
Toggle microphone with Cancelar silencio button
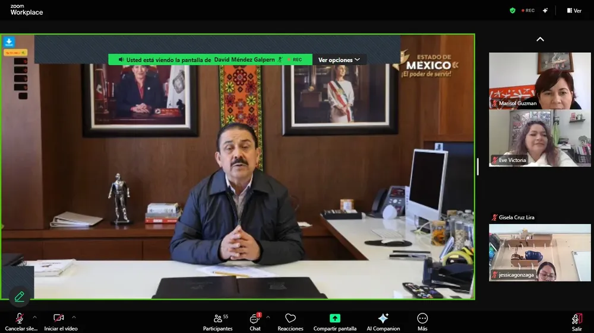(x=20, y=321)
